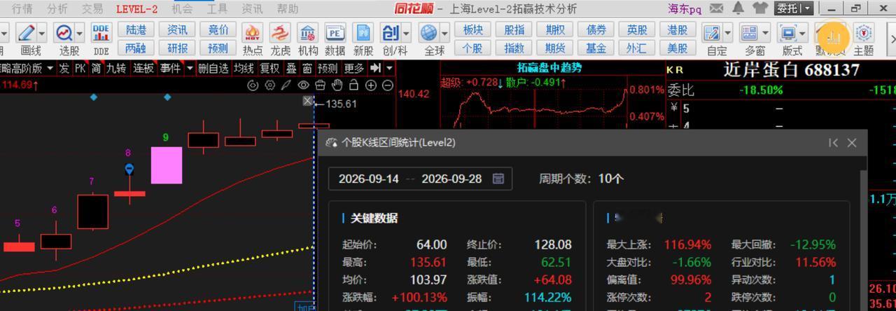Click the 板块 button

click(x=473, y=29)
